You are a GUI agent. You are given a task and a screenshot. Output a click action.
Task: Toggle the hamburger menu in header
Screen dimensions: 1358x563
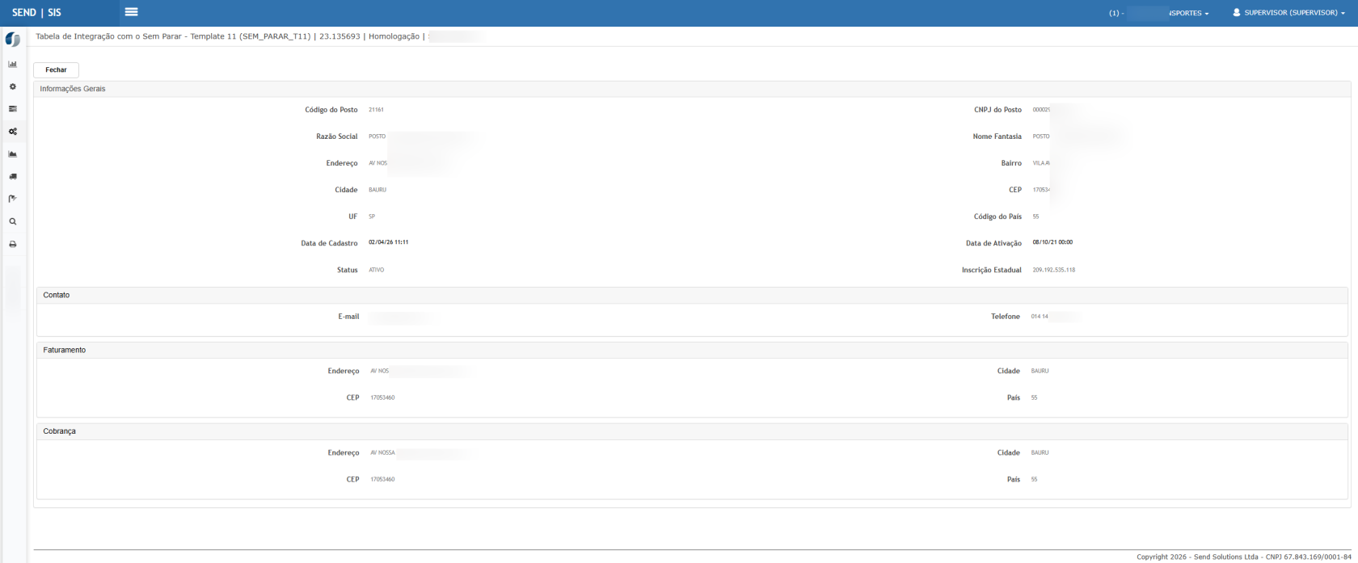131,12
